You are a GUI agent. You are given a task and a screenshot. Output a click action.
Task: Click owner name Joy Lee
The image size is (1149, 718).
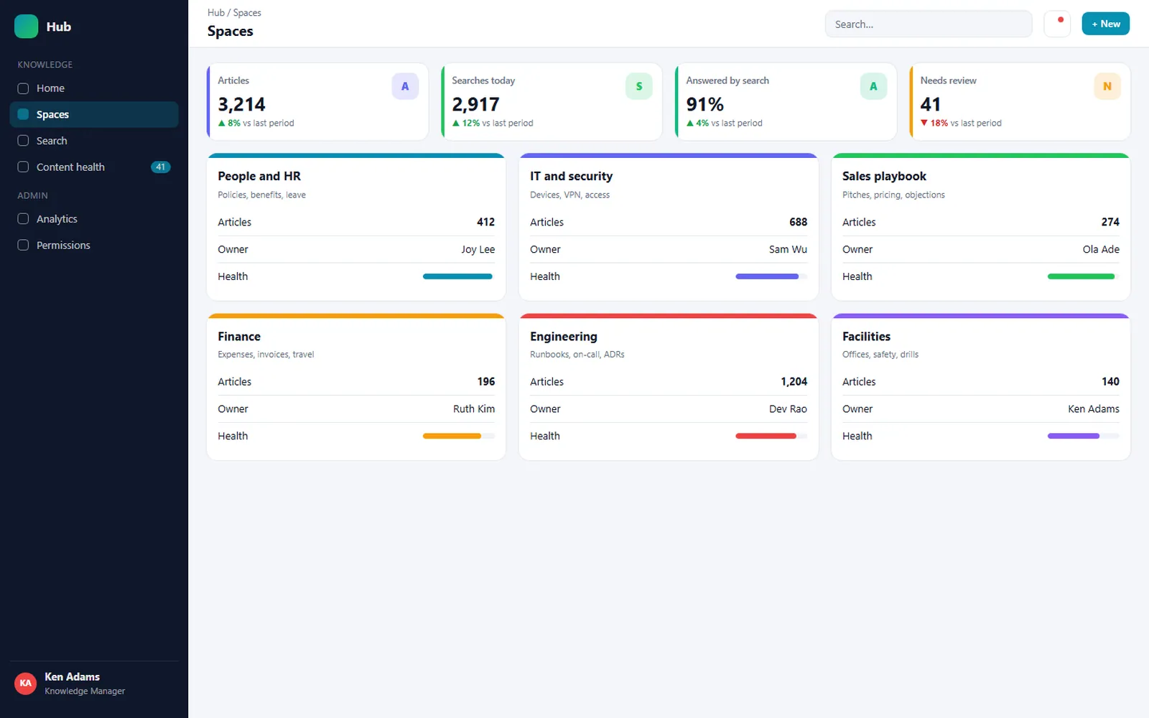click(x=478, y=249)
